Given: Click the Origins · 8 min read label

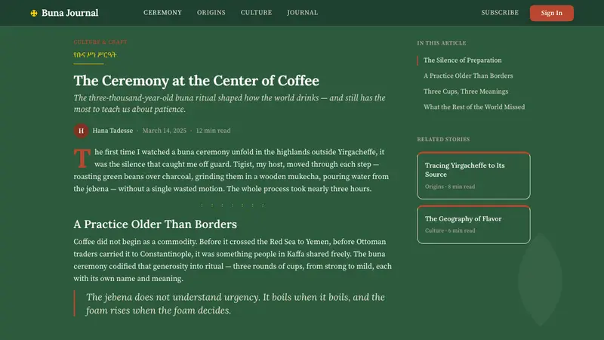Looking at the screenshot, I should [450, 187].
